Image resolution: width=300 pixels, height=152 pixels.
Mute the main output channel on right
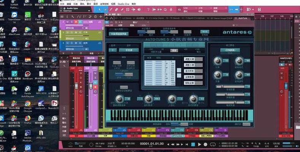pyautogui.click(x=282, y=73)
